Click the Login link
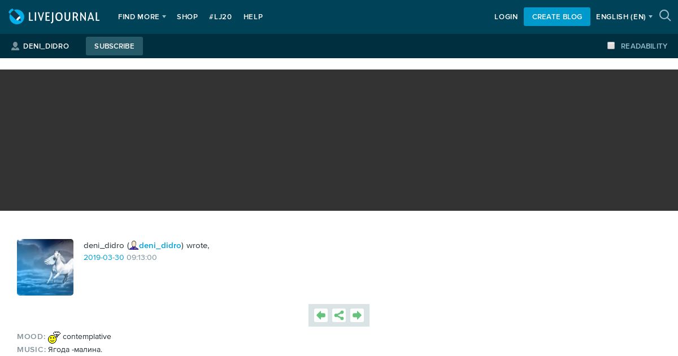678x356 pixels. [506, 17]
